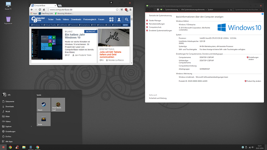Click the Chrome user profile button
This screenshot has height=150, width=267.
point(111,3)
